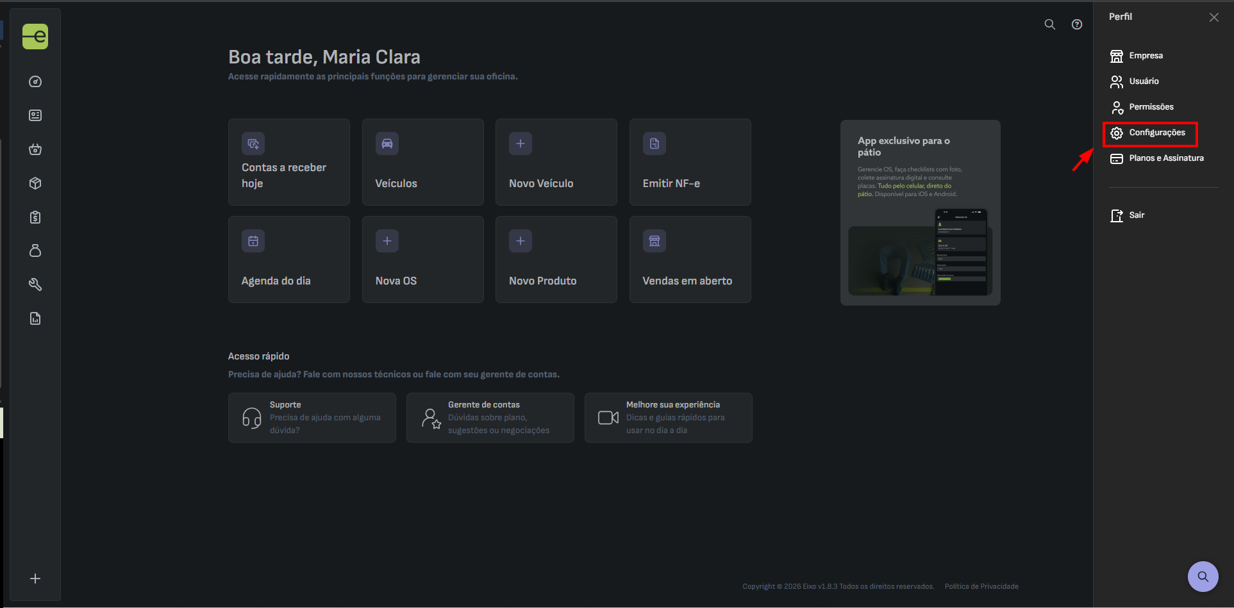
Task: Open the Novo Produto card
Action: point(556,259)
